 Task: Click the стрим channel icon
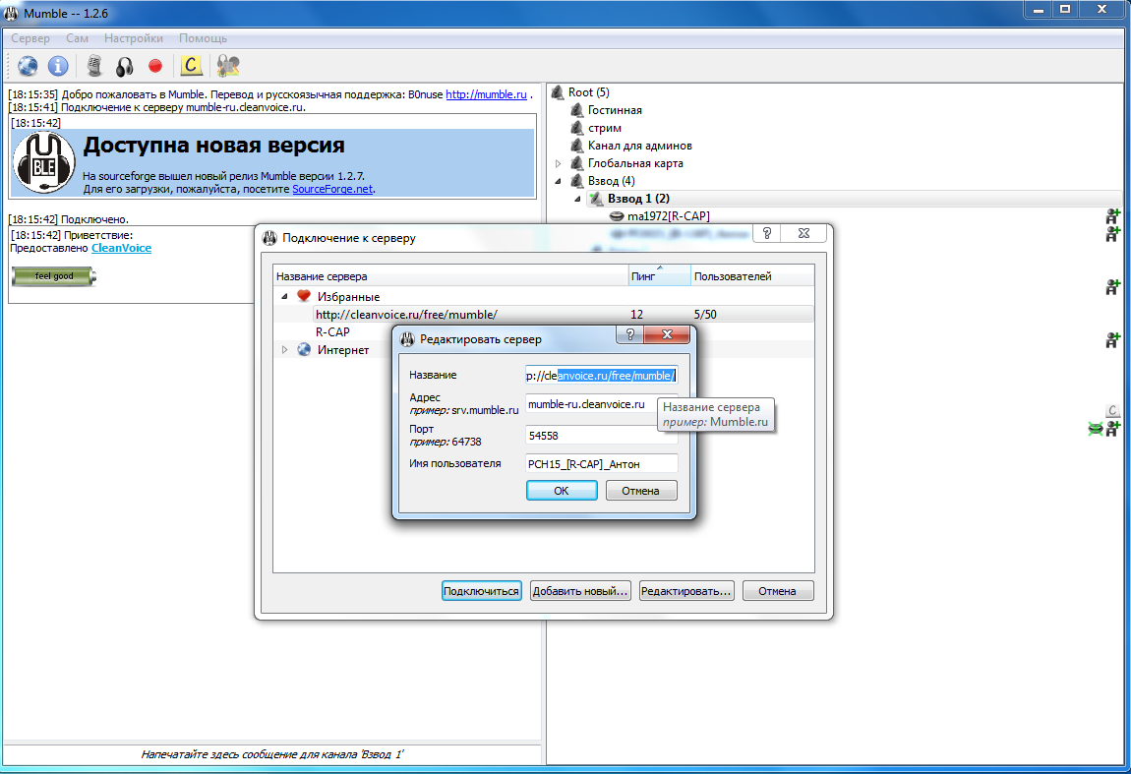tap(577, 128)
